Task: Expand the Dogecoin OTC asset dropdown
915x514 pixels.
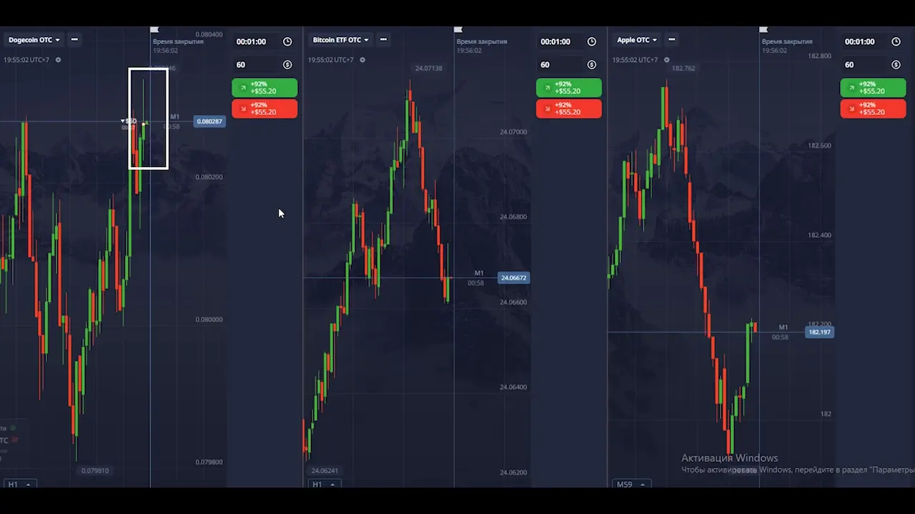Action: tap(34, 40)
